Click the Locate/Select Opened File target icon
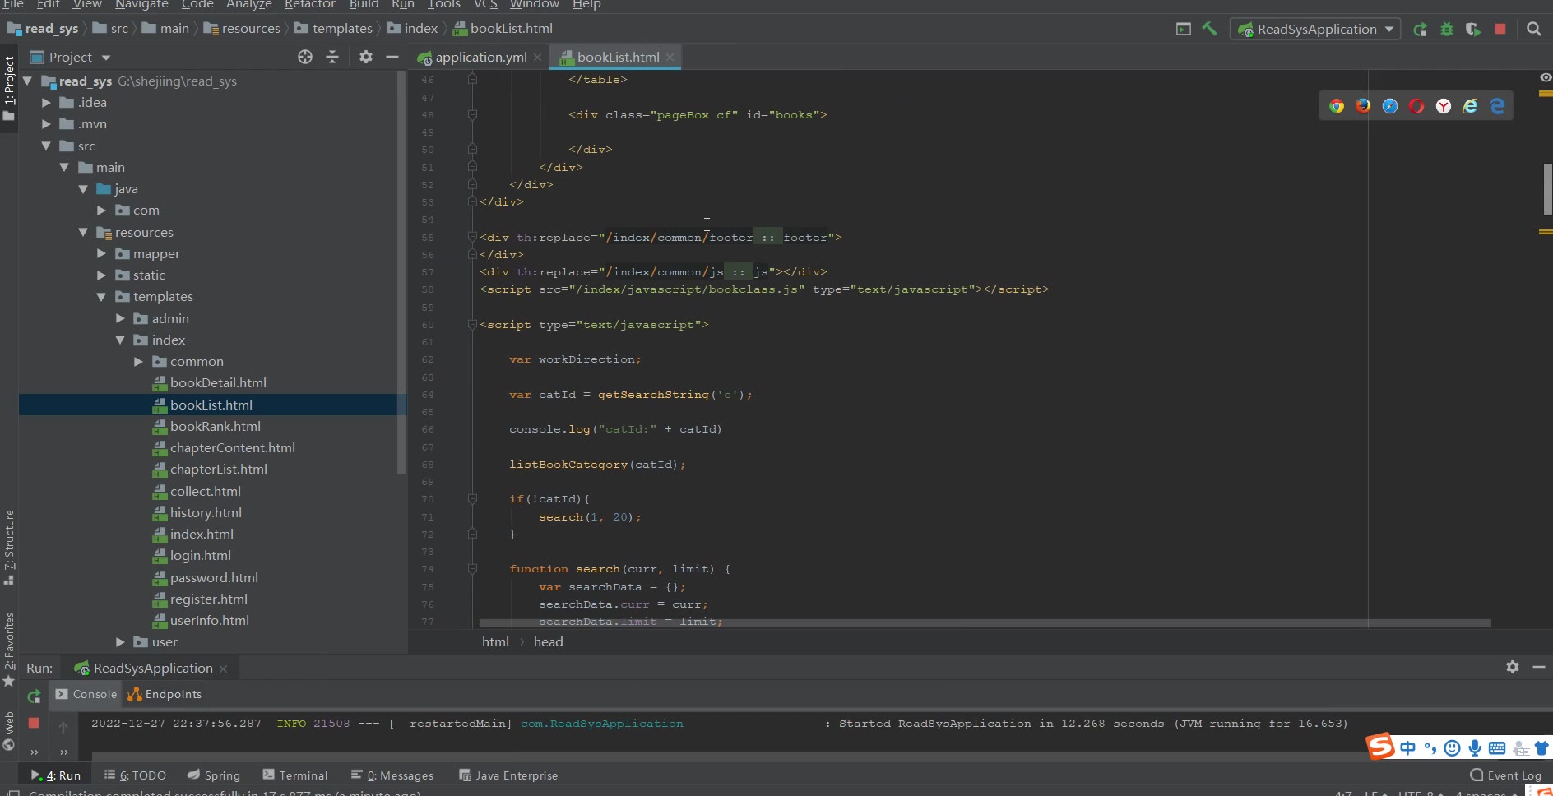The height and width of the screenshot is (796, 1553). [x=305, y=57]
